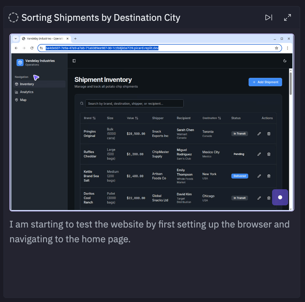Click the page vertical scrollbar thumb
The image size is (305, 302).
291,84
